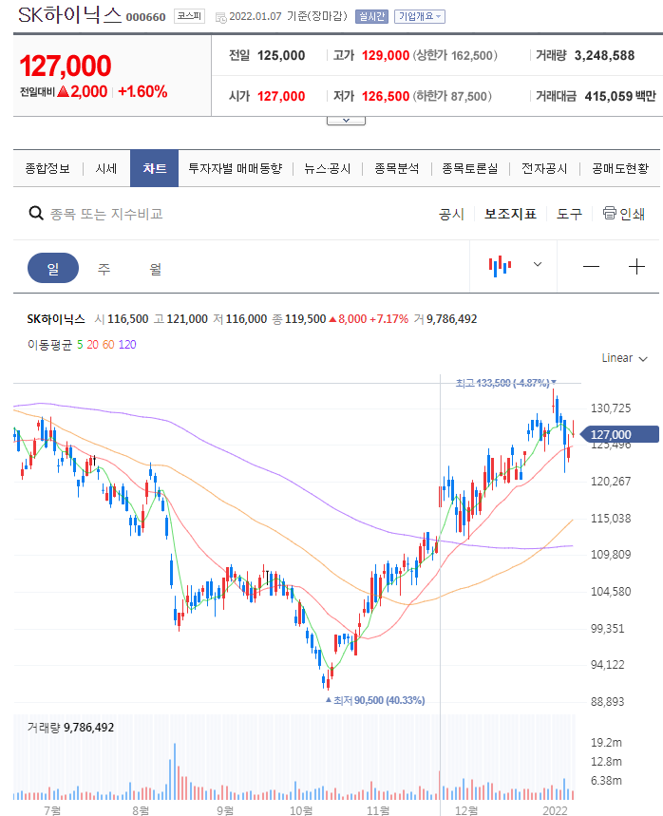Click the 12월 date axis label
Screen dimensions: 663x816
(x=466, y=810)
